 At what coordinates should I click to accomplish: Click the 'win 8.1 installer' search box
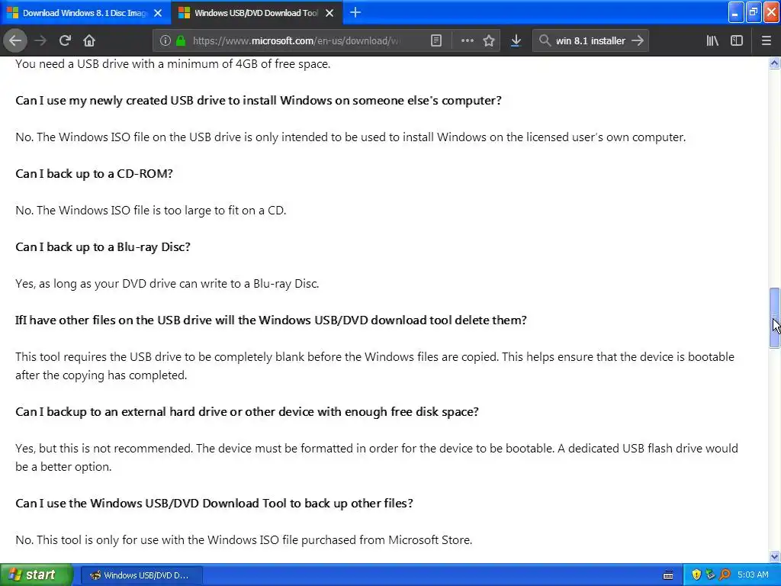pos(590,40)
